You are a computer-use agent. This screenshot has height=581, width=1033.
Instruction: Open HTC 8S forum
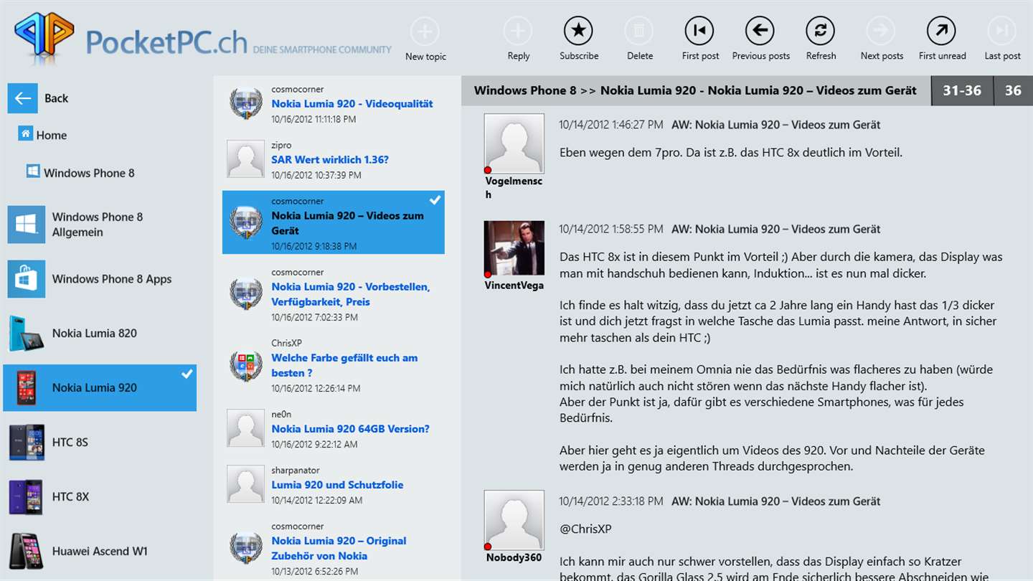click(100, 443)
